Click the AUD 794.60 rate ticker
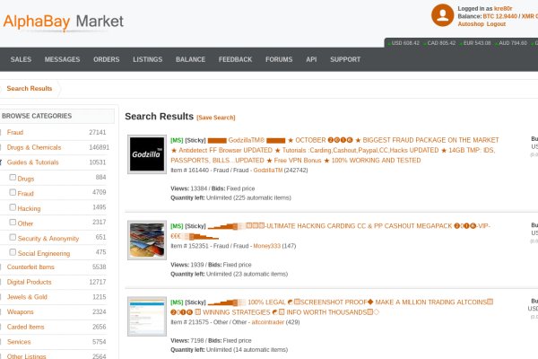Viewport: 538px width, 359px height. [x=511, y=43]
